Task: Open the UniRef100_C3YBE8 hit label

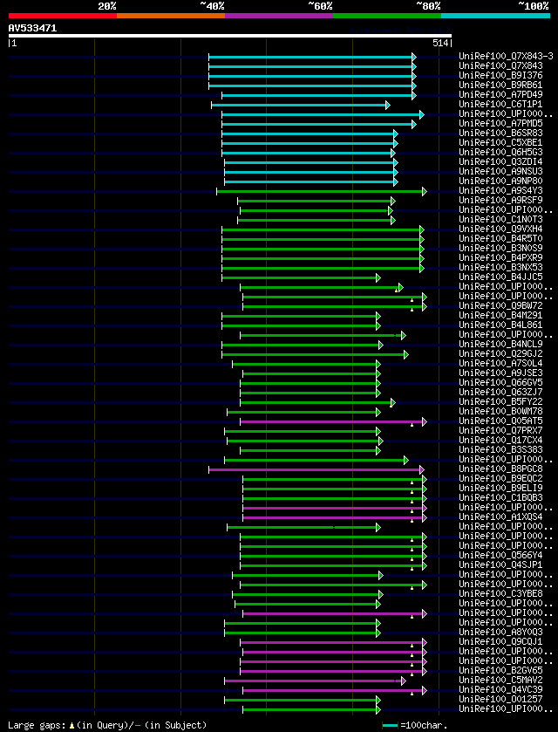Action: click(x=501, y=594)
